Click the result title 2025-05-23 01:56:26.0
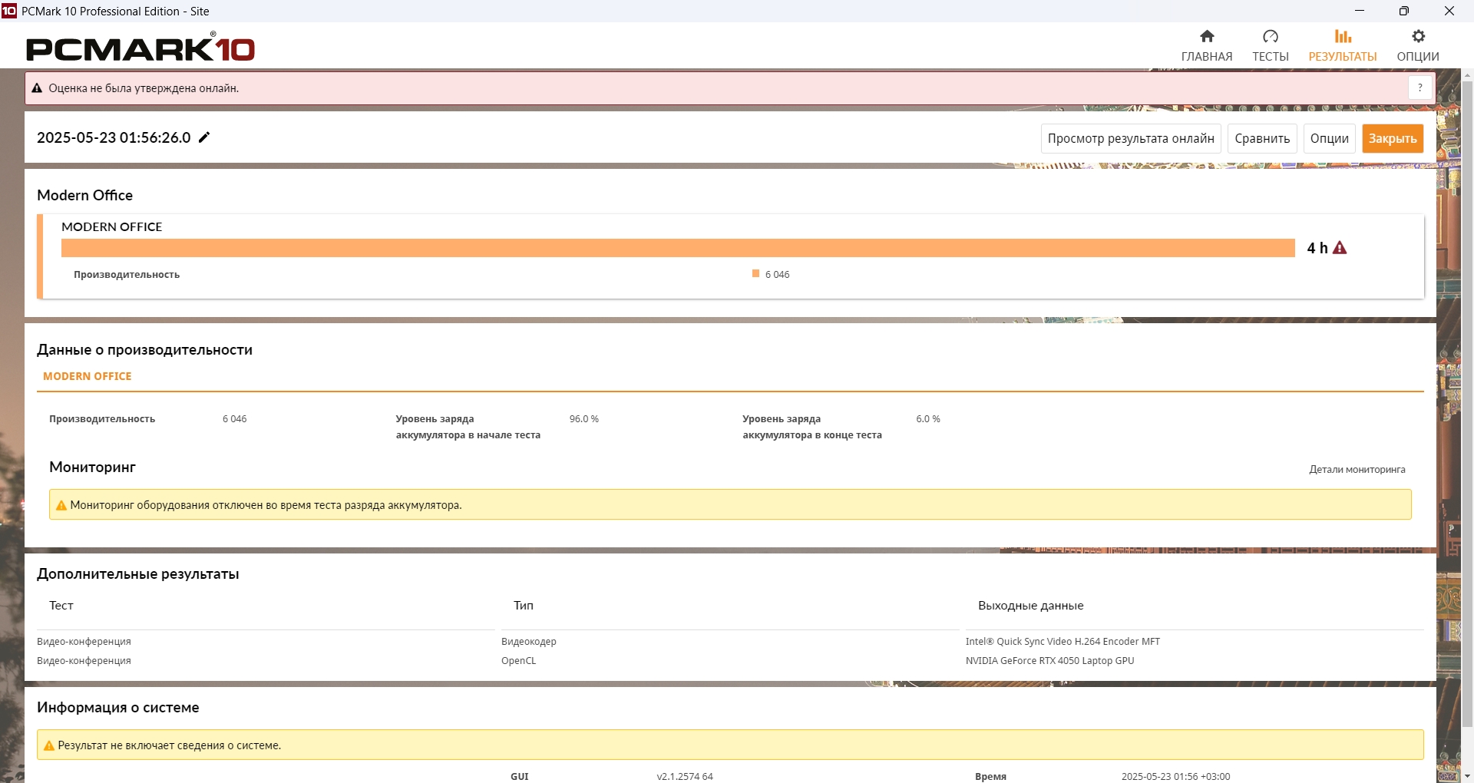Image resolution: width=1474 pixels, height=783 pixels. 114,138
